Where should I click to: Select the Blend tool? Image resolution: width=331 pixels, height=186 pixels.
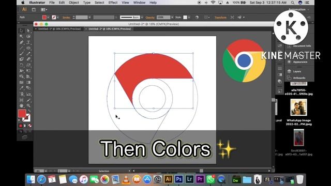point(28,88)
